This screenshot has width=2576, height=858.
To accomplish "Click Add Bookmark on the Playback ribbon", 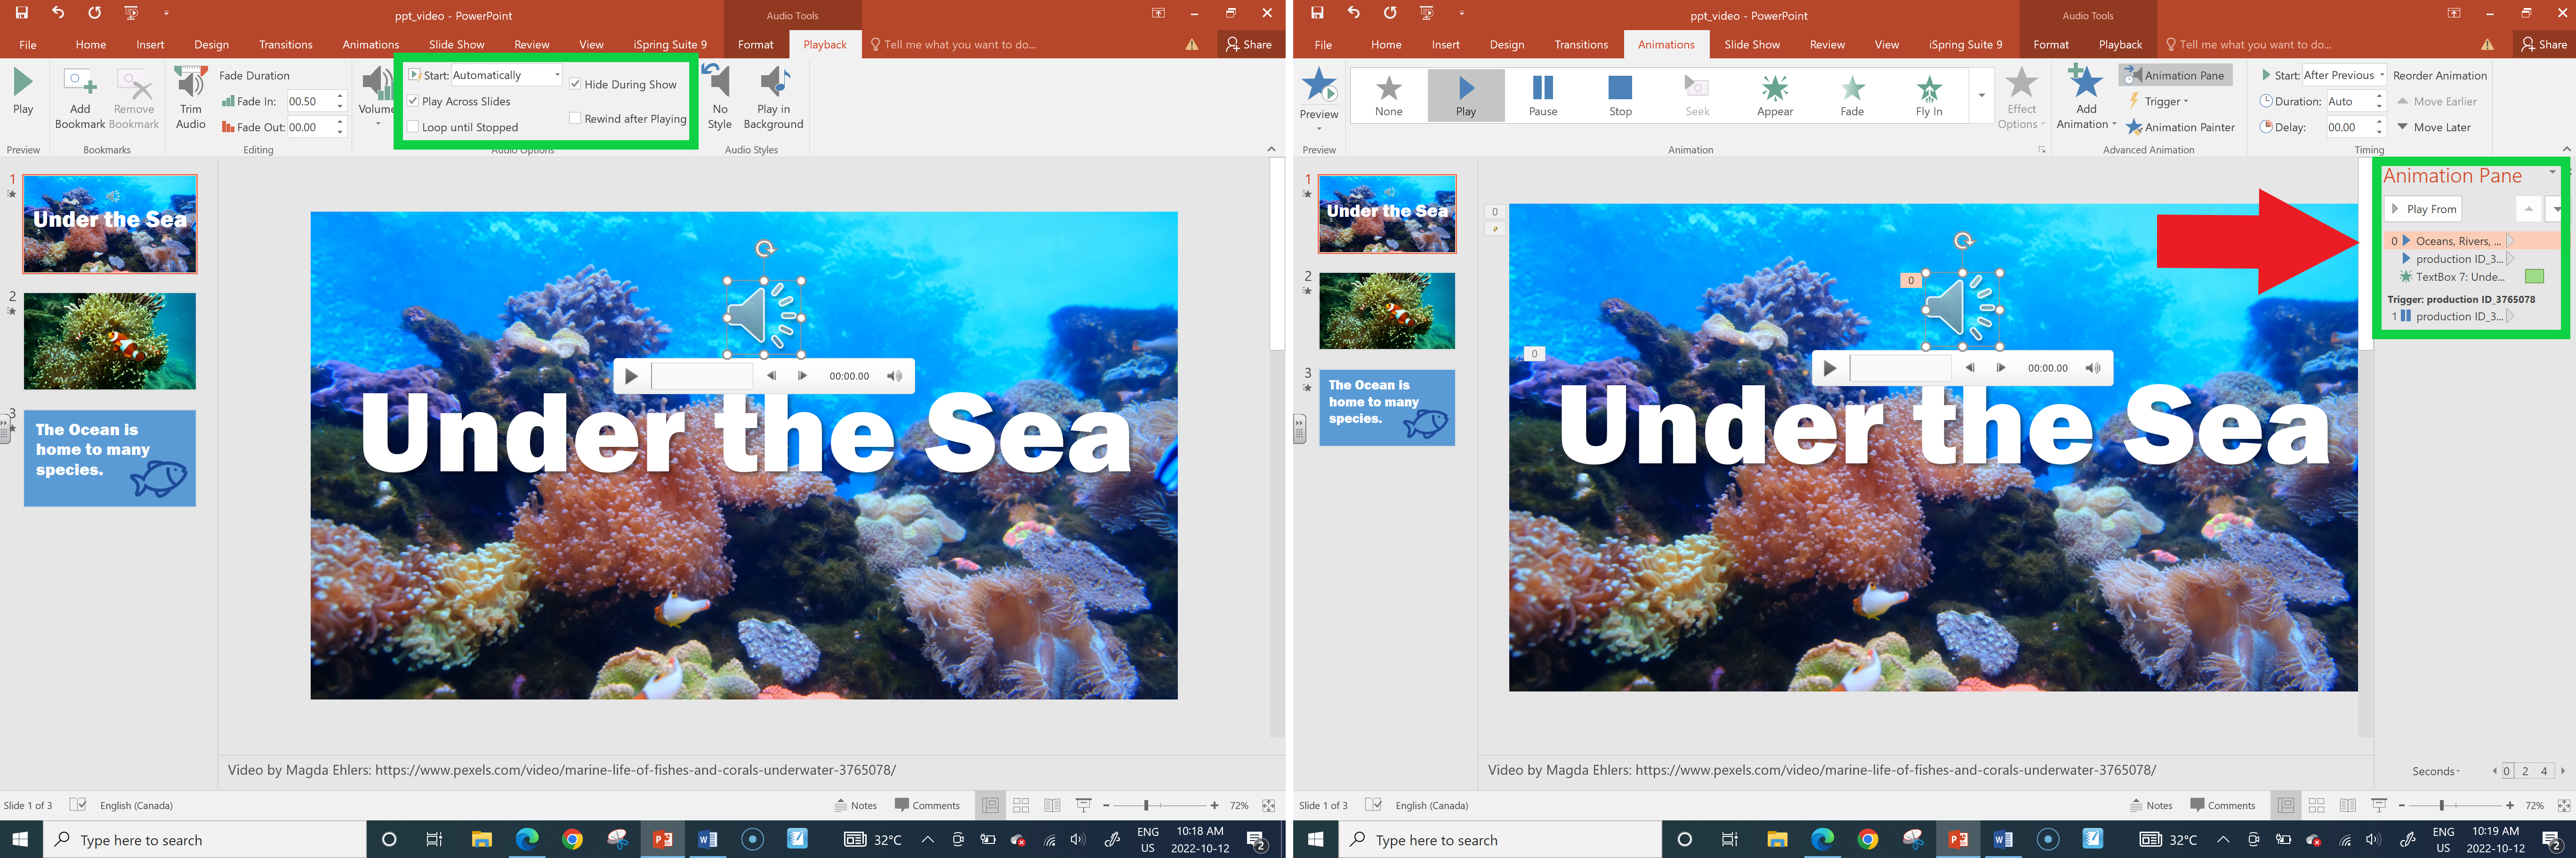I will click(x=80, y=99).
